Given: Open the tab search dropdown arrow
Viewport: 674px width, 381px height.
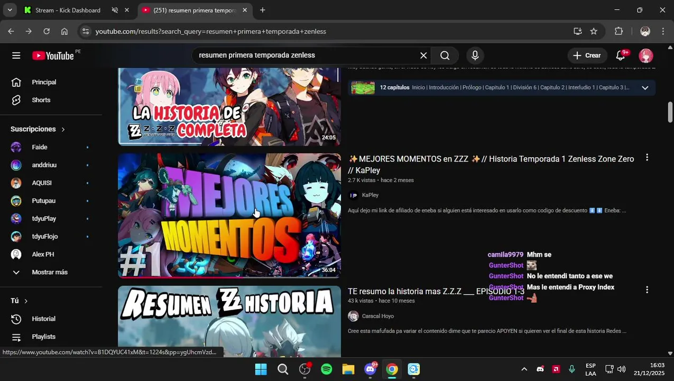Looking at the screenshot, I should click(x=10, y=10).
